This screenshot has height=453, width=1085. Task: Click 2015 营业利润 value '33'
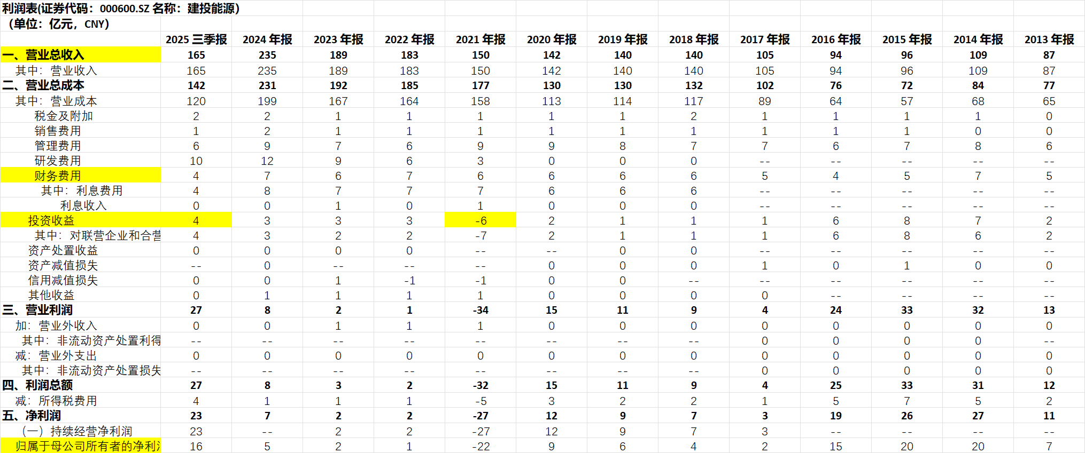point(907,310)
